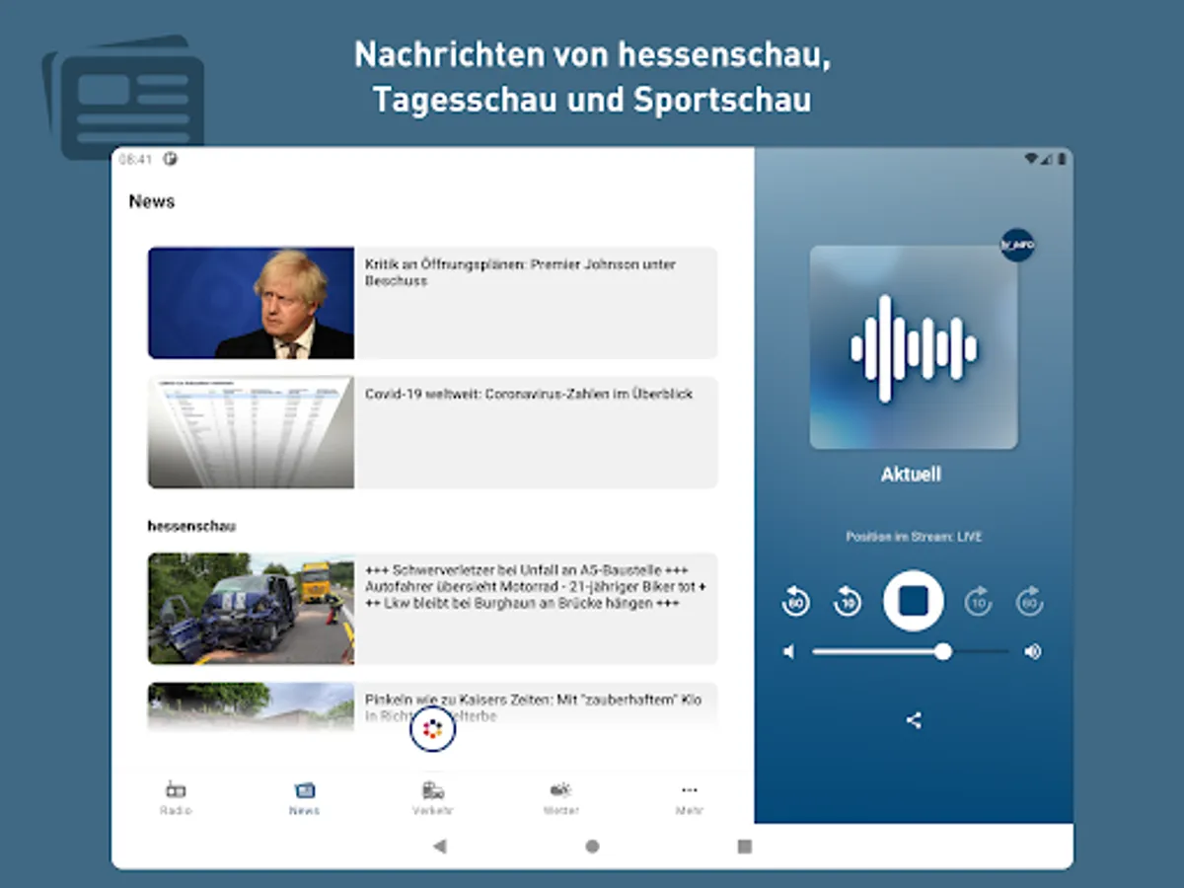Rewind the stream 10 seconds
The image size is (1184, 888).
[x=848, y=601]
